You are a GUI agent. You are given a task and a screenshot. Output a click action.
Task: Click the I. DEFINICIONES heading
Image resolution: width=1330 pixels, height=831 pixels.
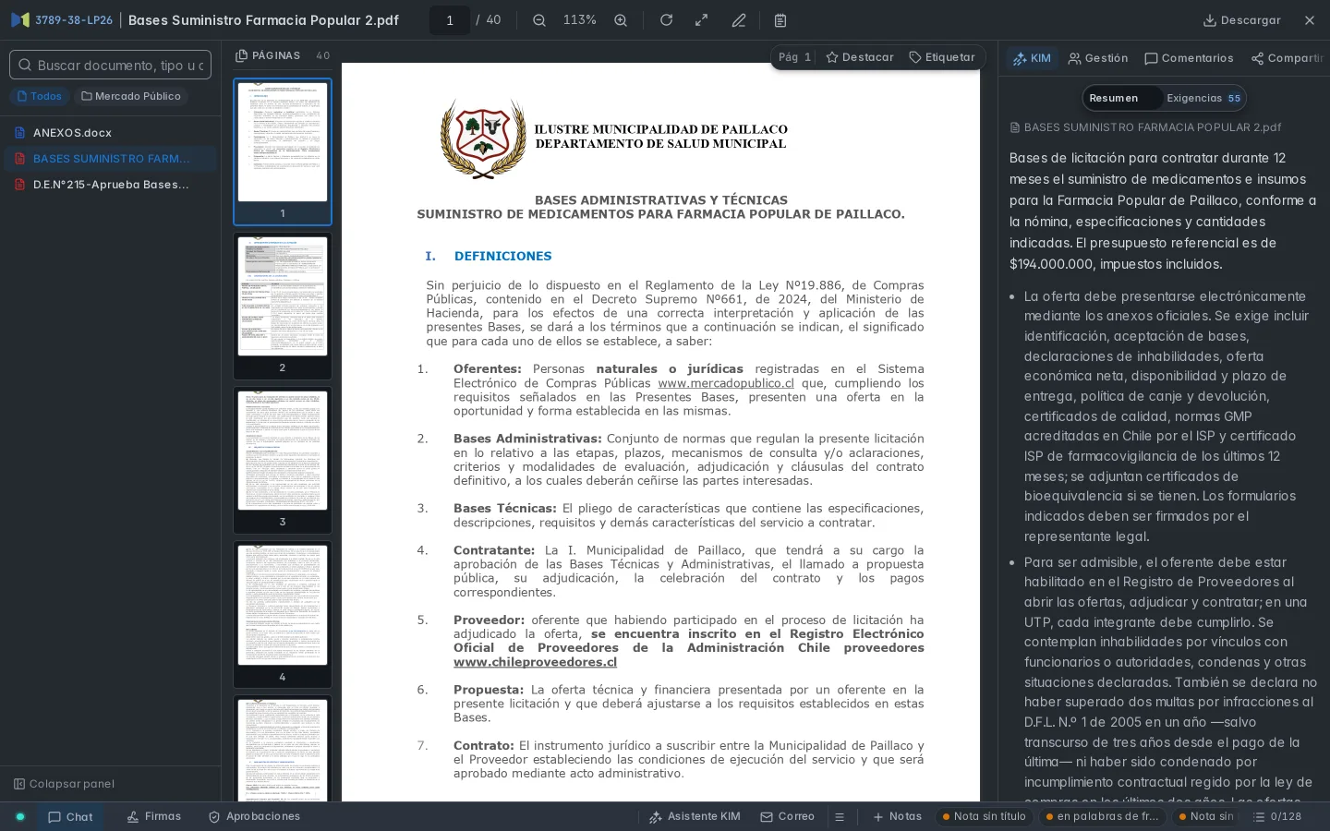tap(489, 256)
